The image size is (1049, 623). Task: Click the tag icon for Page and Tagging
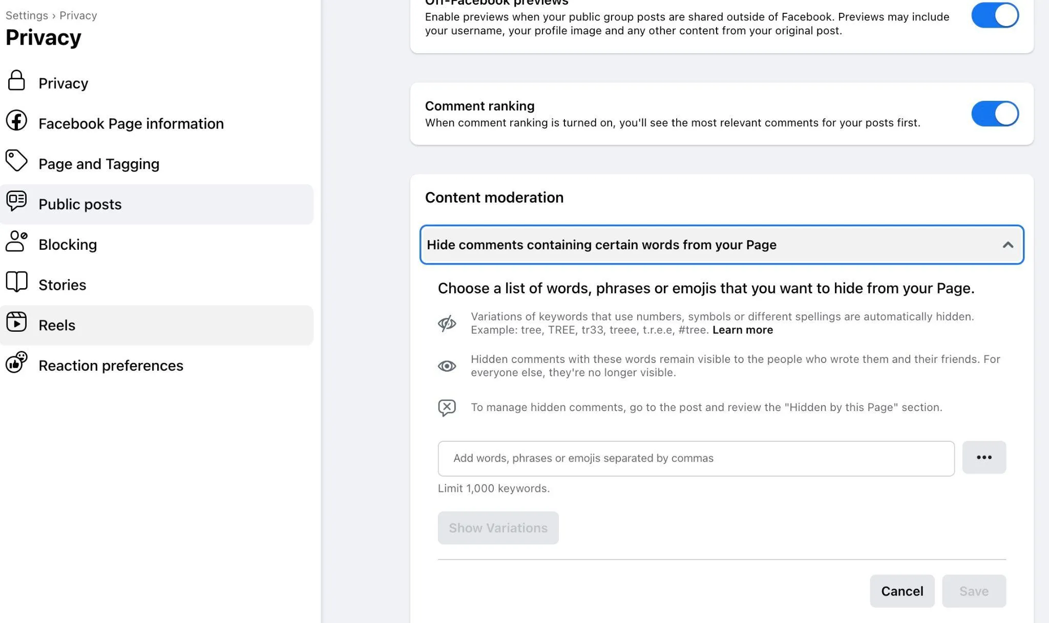pyautogui.click(x=16, y=161)
